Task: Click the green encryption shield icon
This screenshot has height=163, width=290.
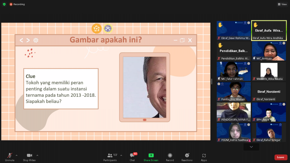Action: coord(4,4)
